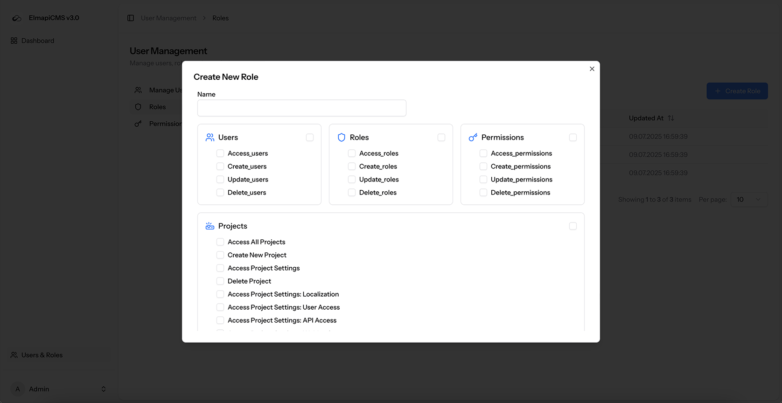The width and height of the screenshot is (782, 403).
Task: Open Users & Roles in the sidebar
Action: 59,355
